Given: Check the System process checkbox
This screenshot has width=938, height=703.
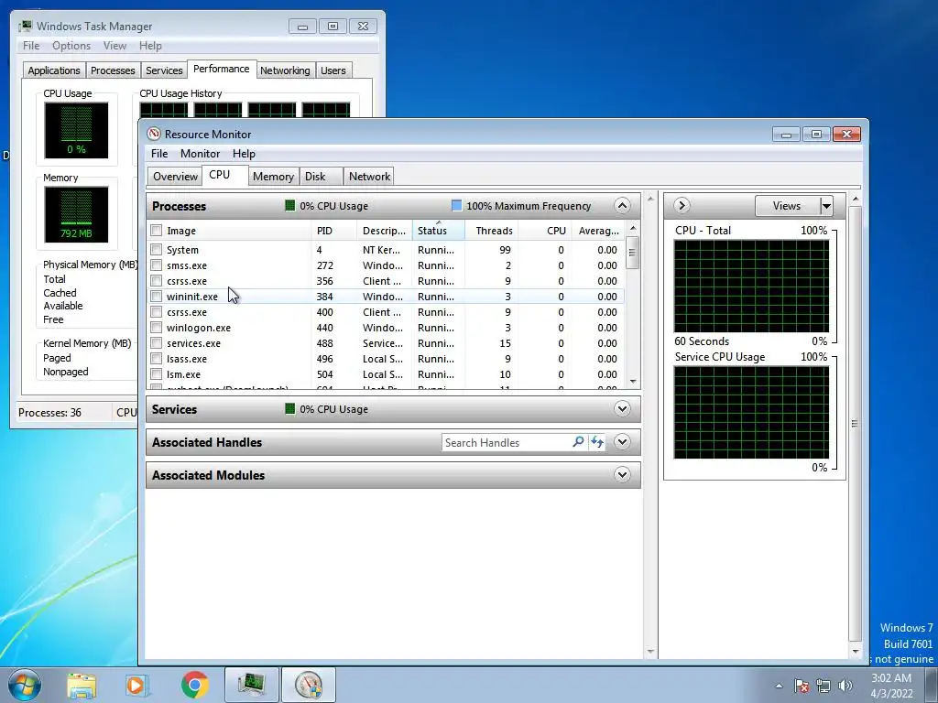Looking at the screenshot, I should [x=156, y=250].
